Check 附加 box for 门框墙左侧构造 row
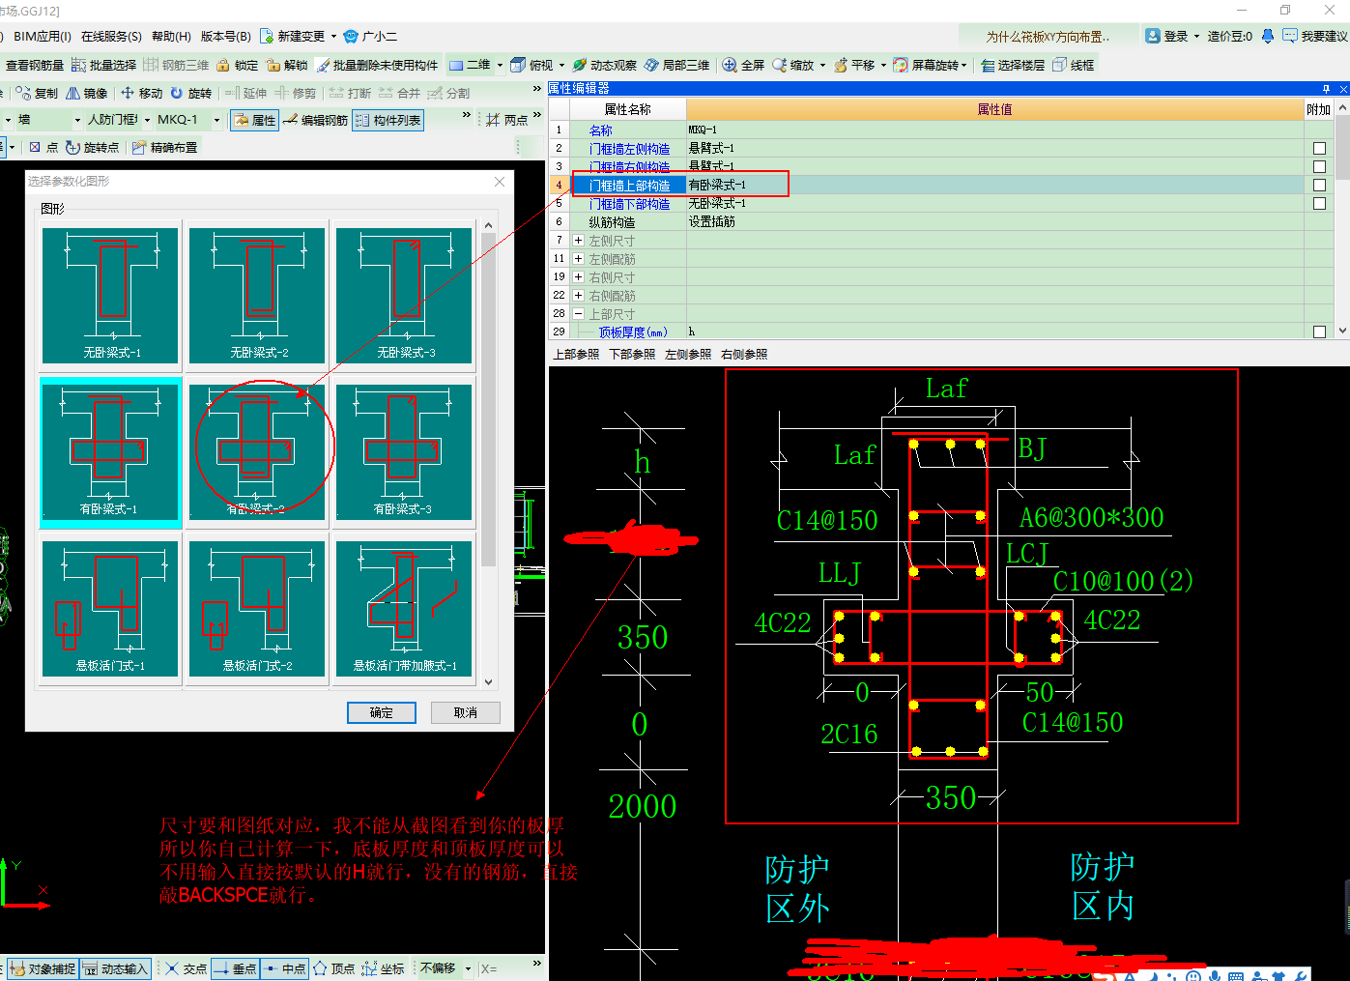 coord(1319,149)
